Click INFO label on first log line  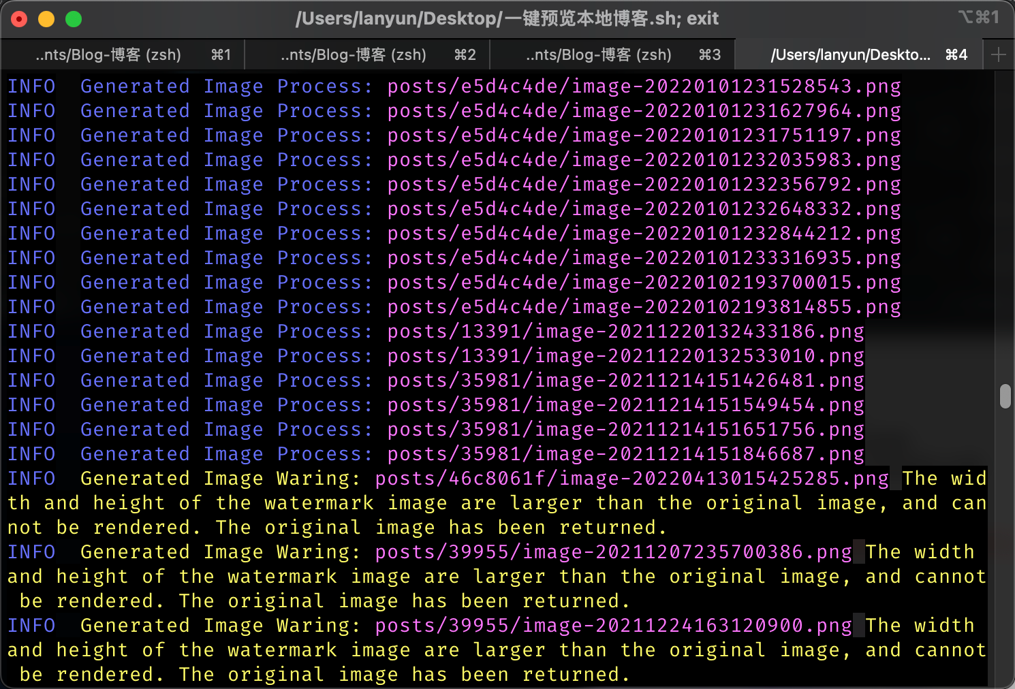coord(31,86)
